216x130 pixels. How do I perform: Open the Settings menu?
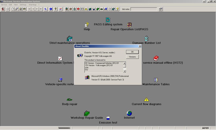23,5
